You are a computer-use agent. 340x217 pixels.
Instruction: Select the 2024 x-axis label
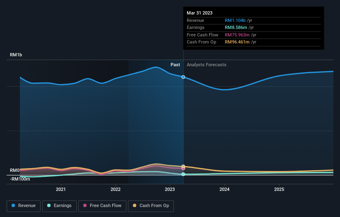coord(224,189)
